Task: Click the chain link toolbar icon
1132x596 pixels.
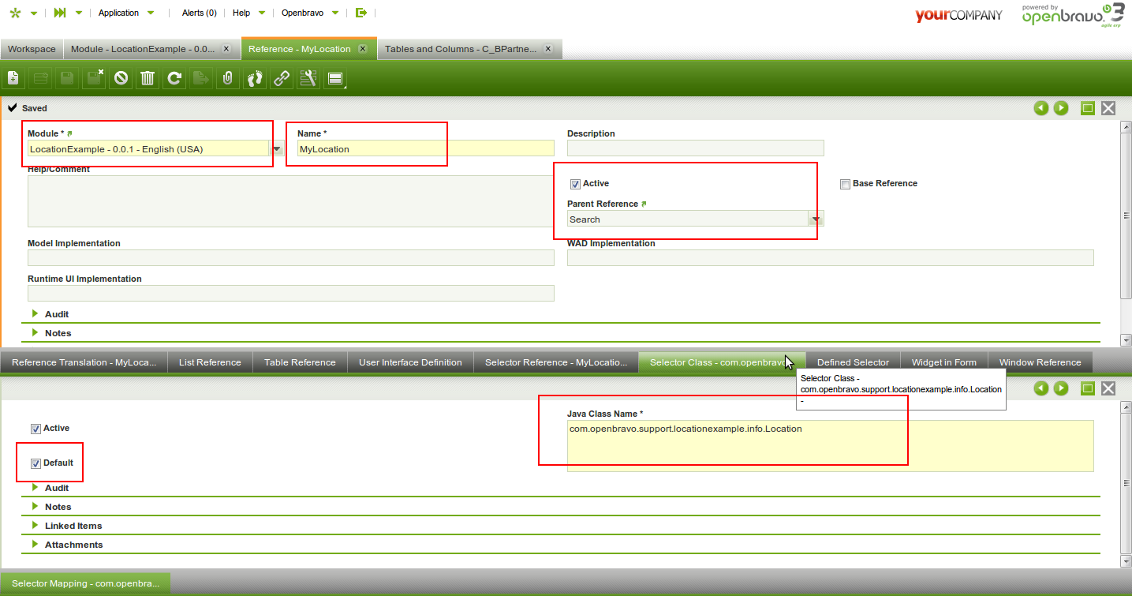Action: tap(281, 78)
